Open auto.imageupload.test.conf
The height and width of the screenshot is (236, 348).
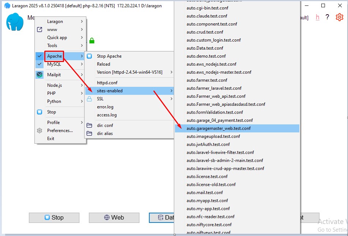click(237, 136)
